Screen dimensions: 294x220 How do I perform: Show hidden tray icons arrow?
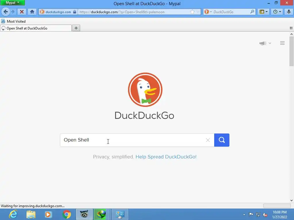click(x=244, y=215)
